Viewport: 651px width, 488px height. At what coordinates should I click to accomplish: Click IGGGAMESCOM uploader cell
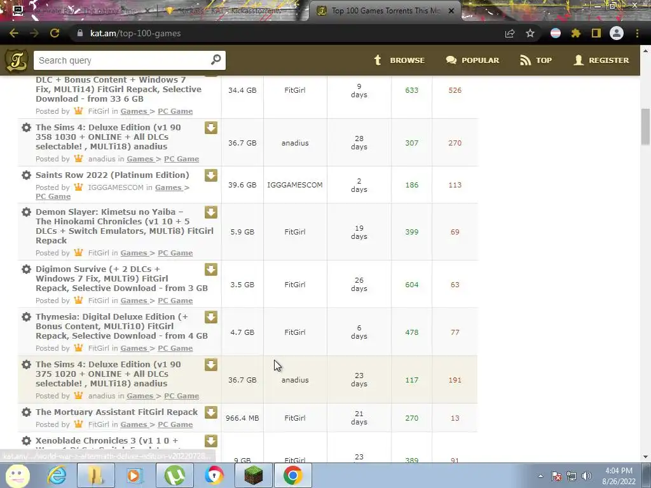(295, 185)
